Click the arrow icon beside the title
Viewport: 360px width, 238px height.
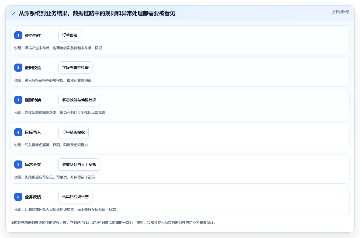point(14,13)
